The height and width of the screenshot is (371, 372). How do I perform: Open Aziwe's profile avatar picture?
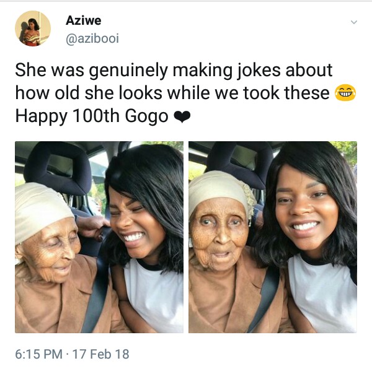point(33,28)
